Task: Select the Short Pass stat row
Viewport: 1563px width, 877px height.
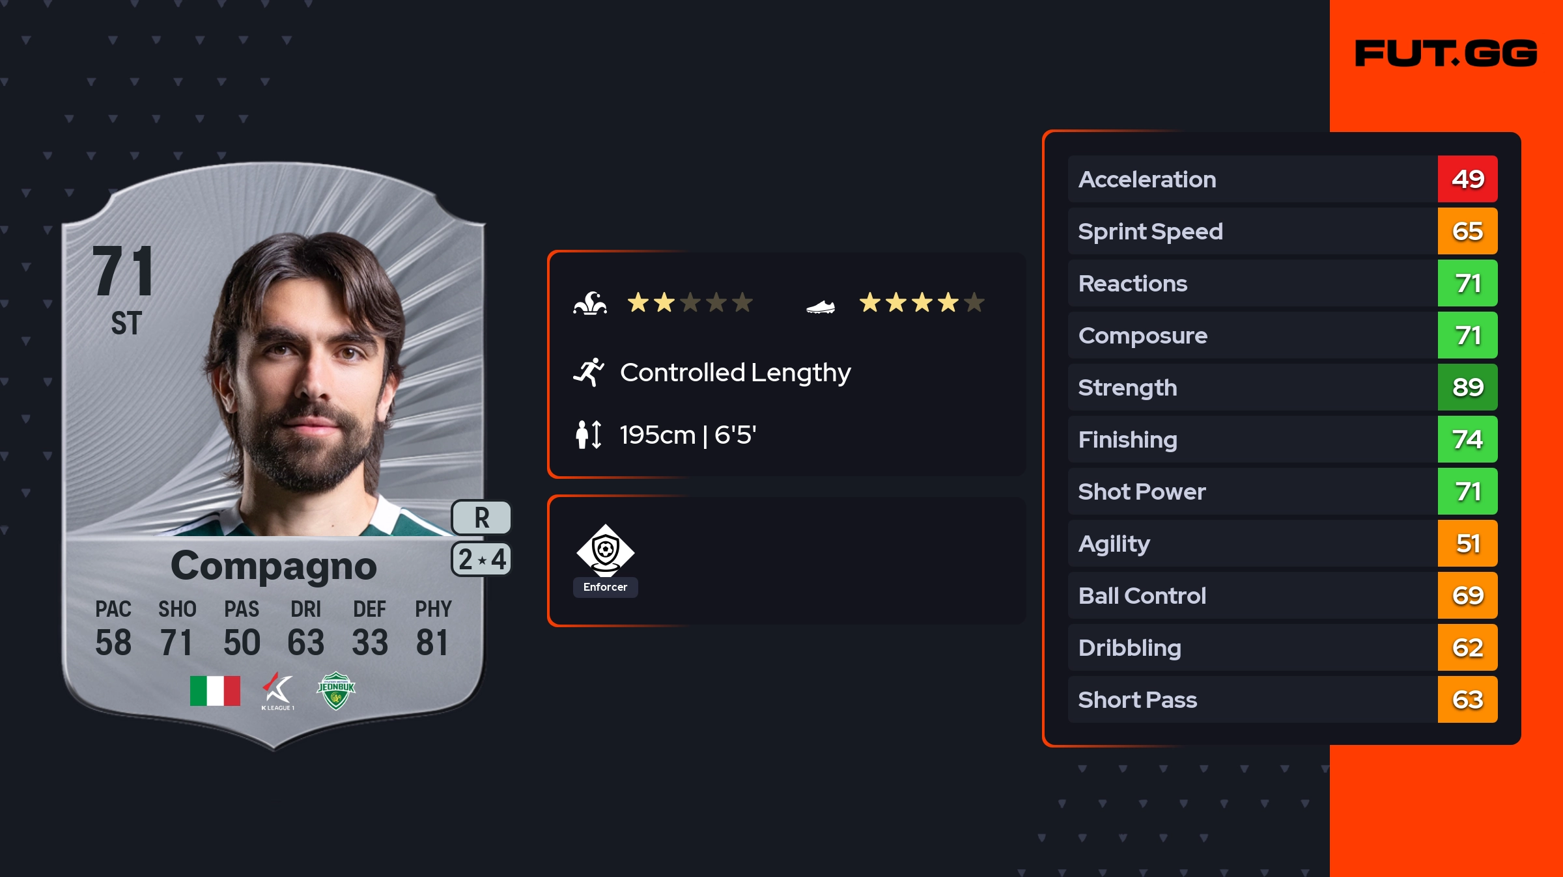Action: 1250,700
